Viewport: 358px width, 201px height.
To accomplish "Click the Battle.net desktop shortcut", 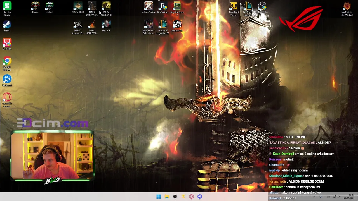I will tap(7, 81).
